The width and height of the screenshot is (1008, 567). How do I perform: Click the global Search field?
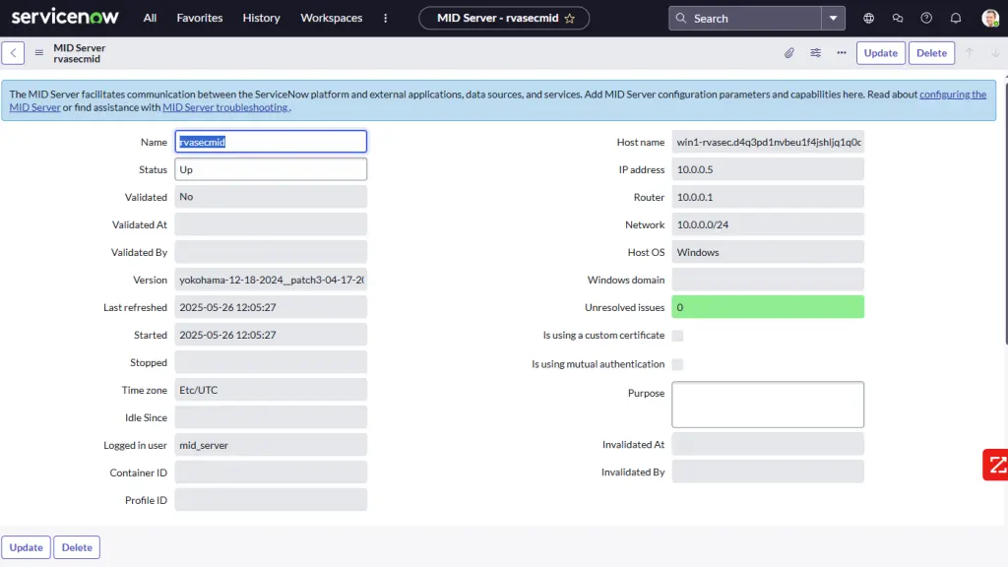(x=745, y=18)
